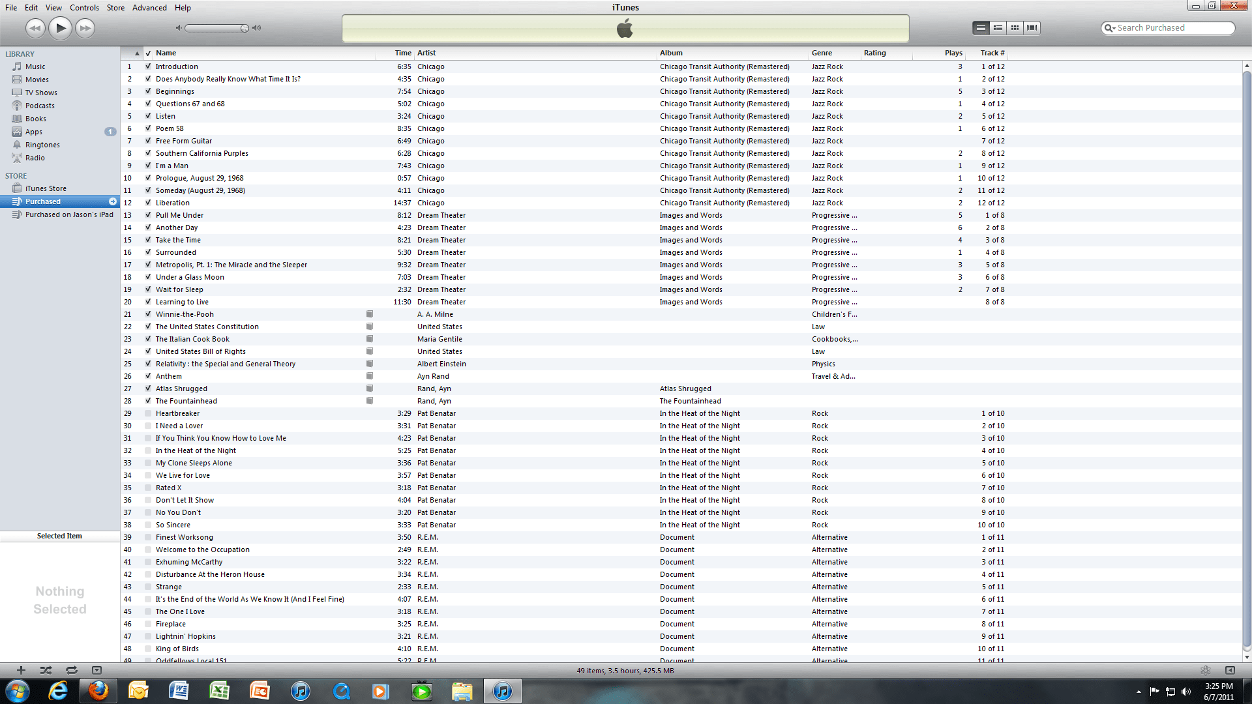The image size is (1252, 704).
Task: Uncheck the Pull Me Under checkbox
Action: click(x=148, y=215)
